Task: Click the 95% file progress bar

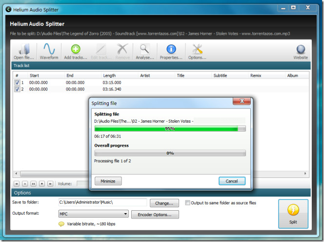Action: point(170,129)
